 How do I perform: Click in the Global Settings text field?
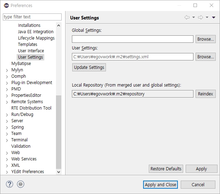point(132,39)
